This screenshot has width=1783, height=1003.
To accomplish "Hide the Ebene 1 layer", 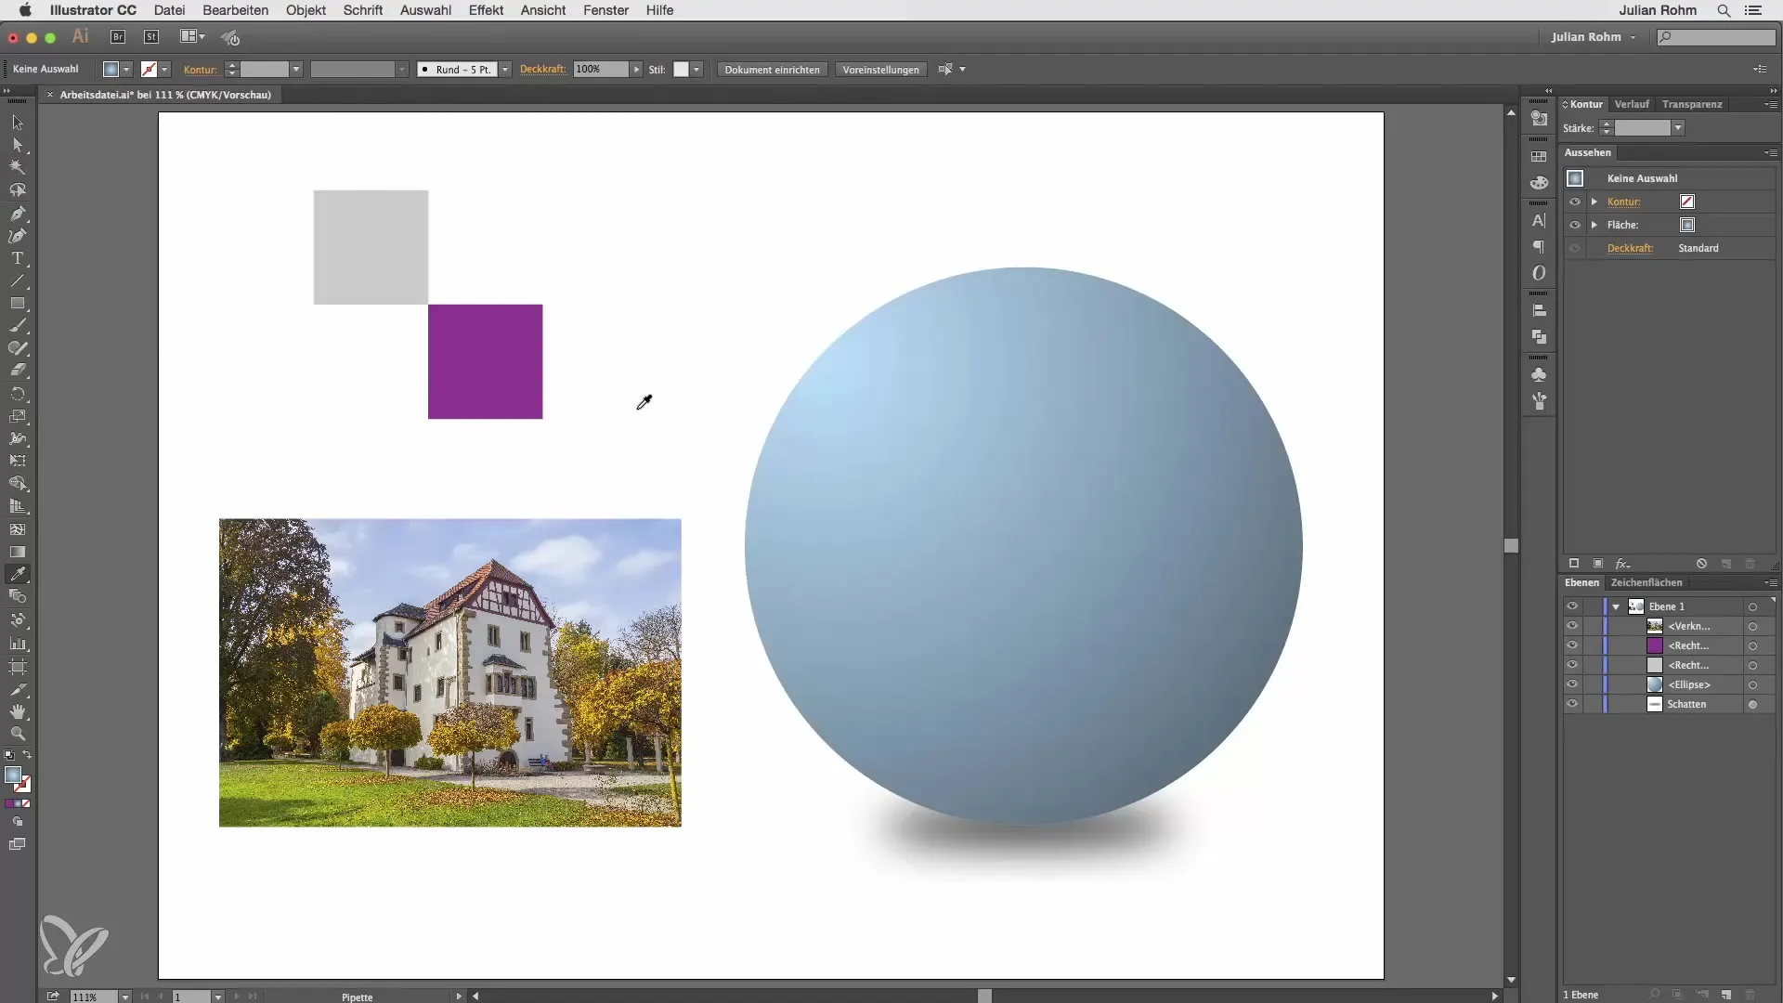I will [x=1572, y=606].
